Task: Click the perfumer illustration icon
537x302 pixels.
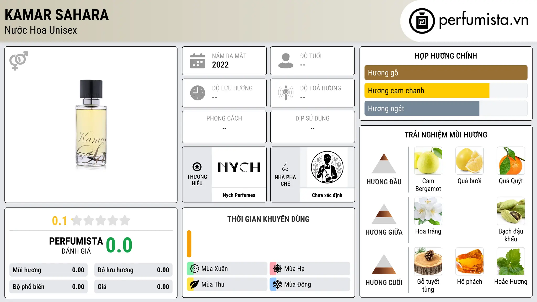Action: pyautogui.click(x=327, y=167)
